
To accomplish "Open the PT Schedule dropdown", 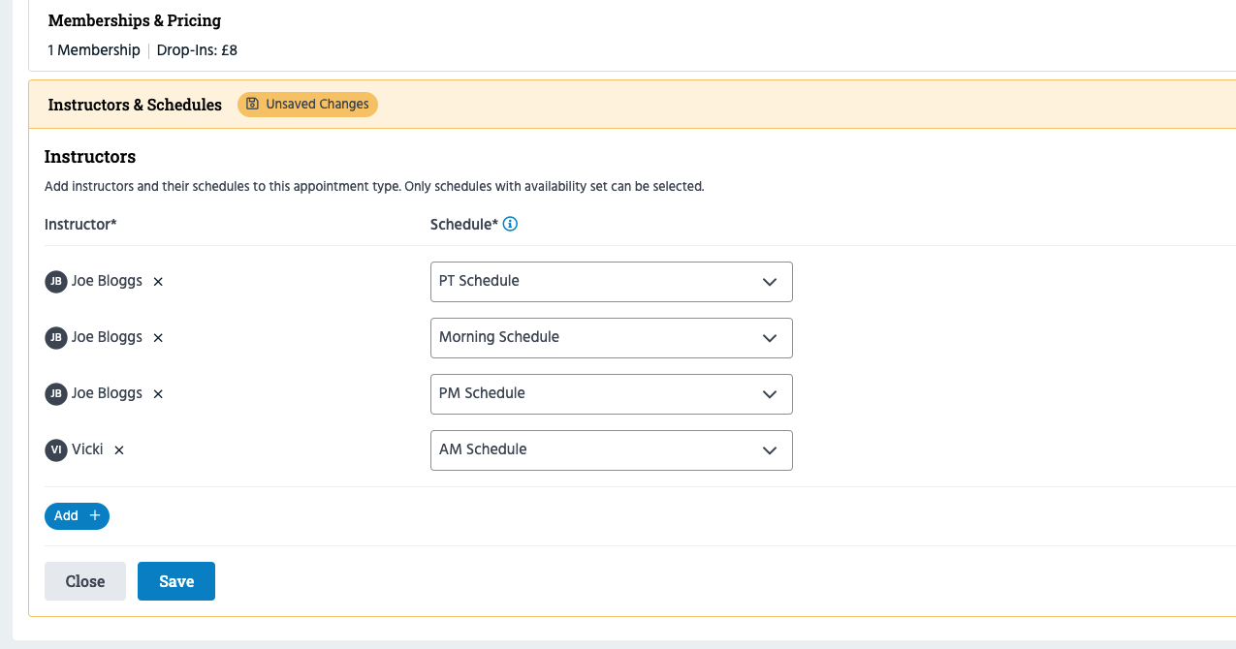I will (x=611, y=281).
